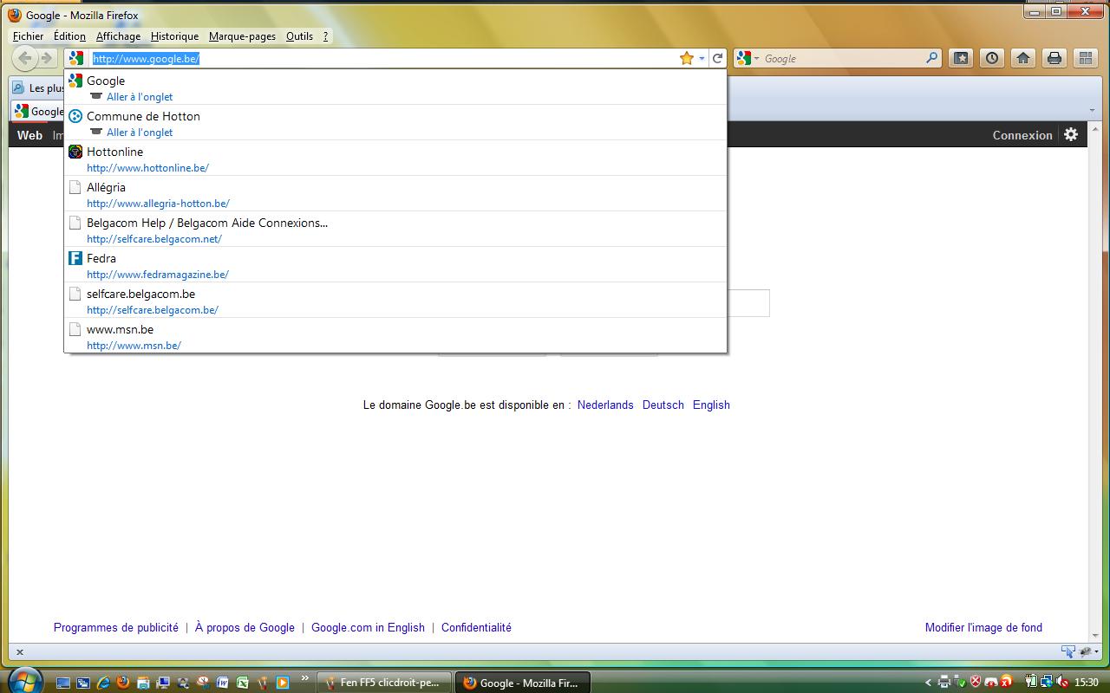Open the Édition menu
1110x693 pixels.
click(69, 36)
